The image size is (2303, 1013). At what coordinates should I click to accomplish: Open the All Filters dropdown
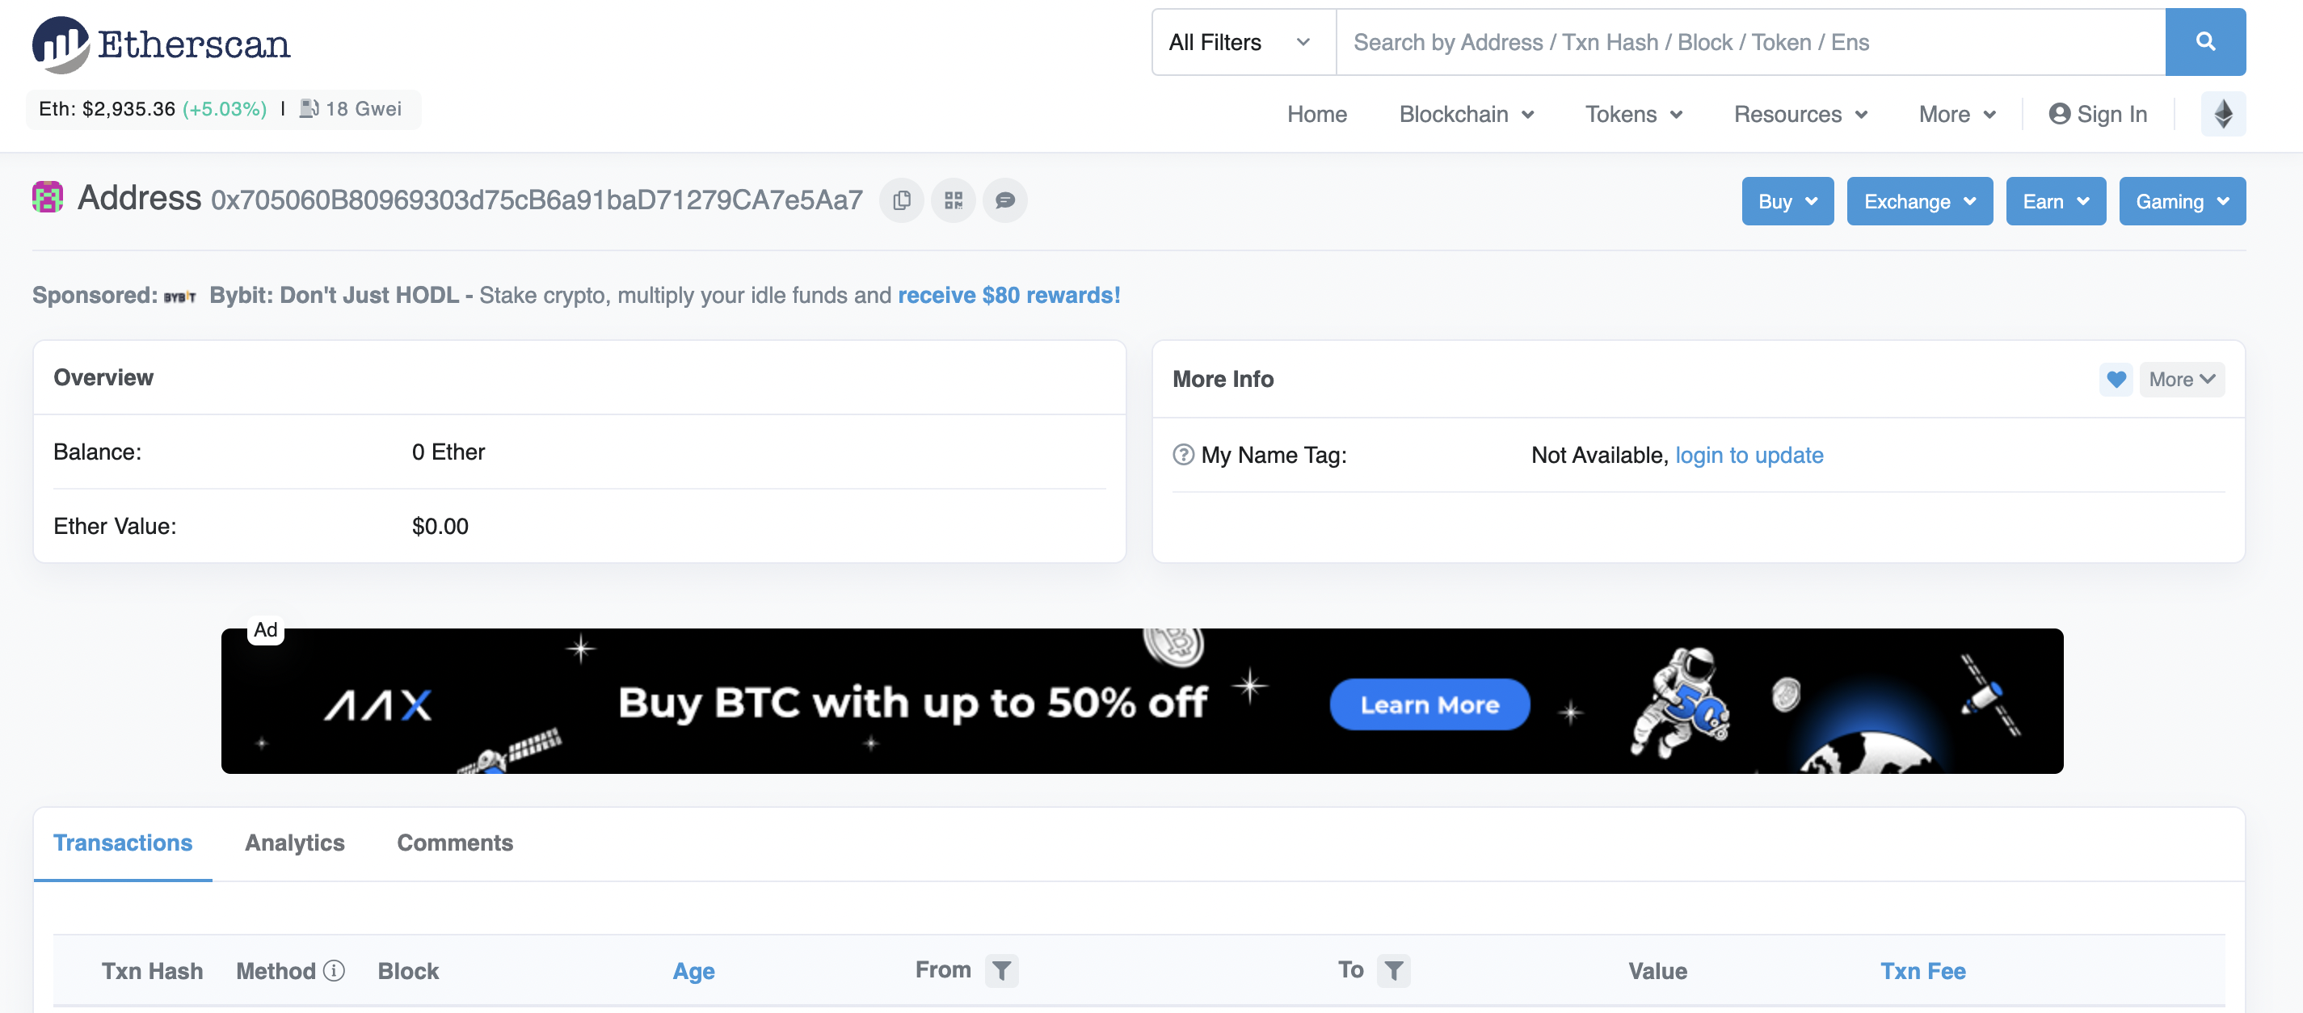point(1244,42)
